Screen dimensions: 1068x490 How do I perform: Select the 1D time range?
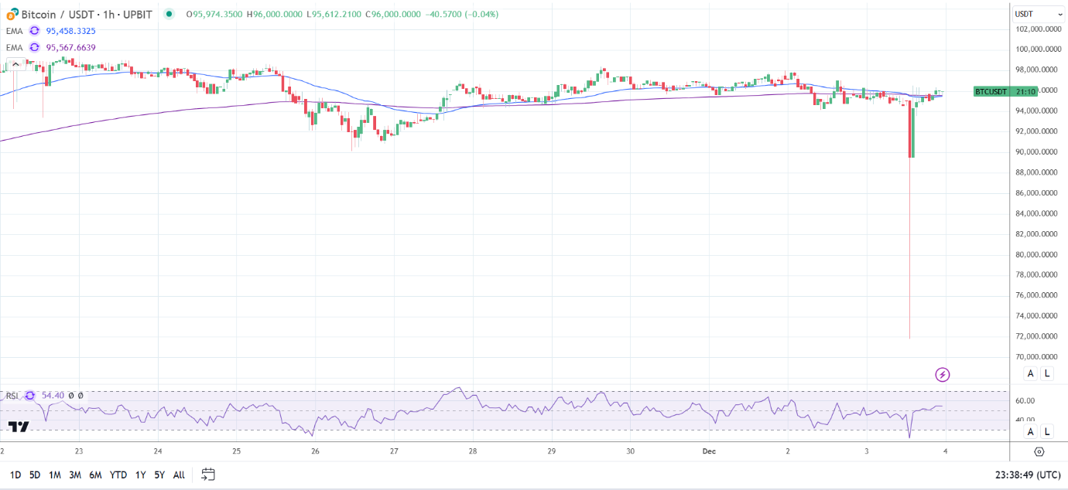(x=15, y=475)
